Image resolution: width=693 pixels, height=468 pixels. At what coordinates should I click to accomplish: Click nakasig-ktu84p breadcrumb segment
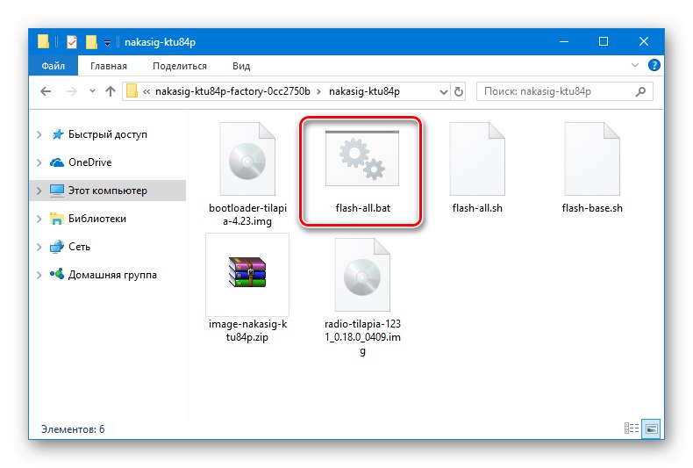click(365, 91)
